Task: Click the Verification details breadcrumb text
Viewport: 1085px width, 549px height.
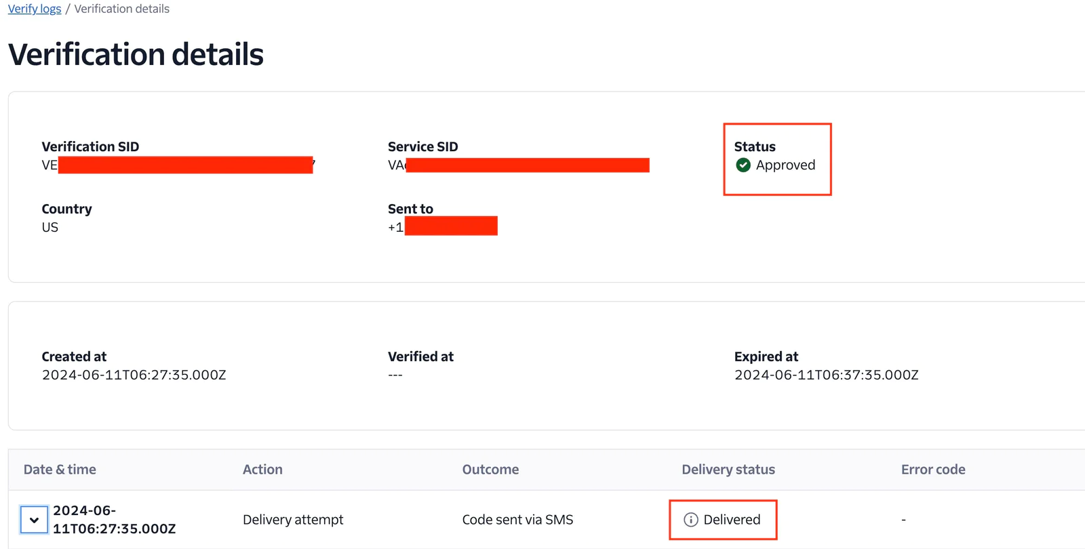Action: pos(121,9)
